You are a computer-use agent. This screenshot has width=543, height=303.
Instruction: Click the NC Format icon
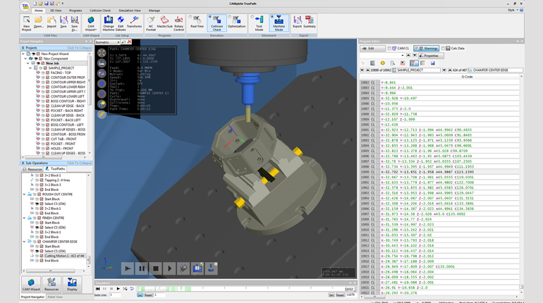151,23
